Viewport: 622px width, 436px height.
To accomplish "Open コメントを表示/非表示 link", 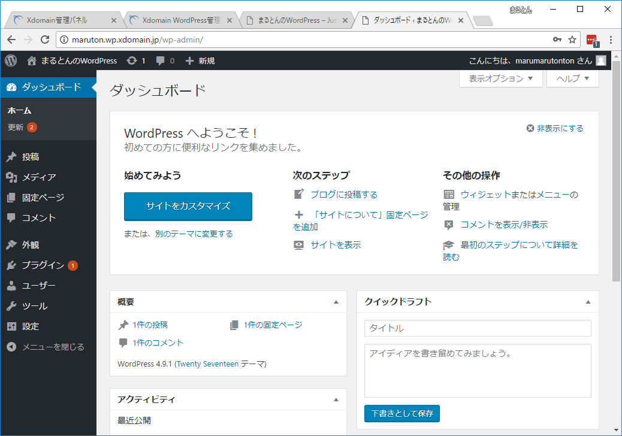I will pos(504,225).
